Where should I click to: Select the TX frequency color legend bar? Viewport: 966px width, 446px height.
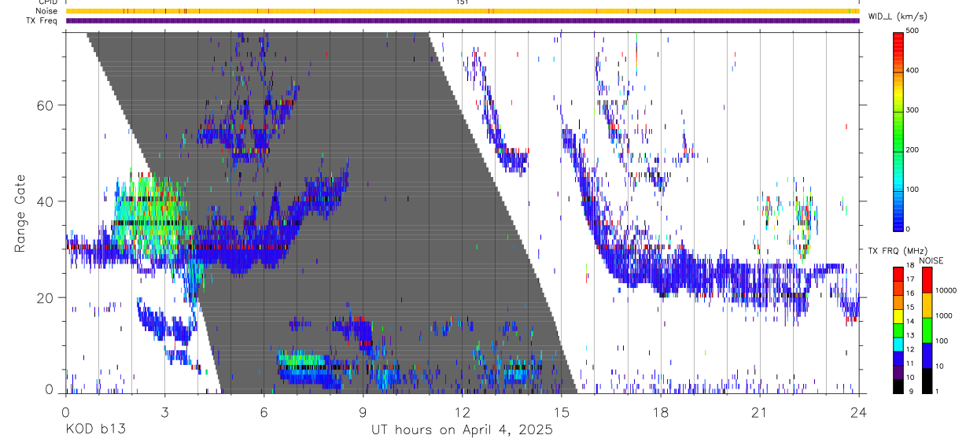tap(898, 330)
